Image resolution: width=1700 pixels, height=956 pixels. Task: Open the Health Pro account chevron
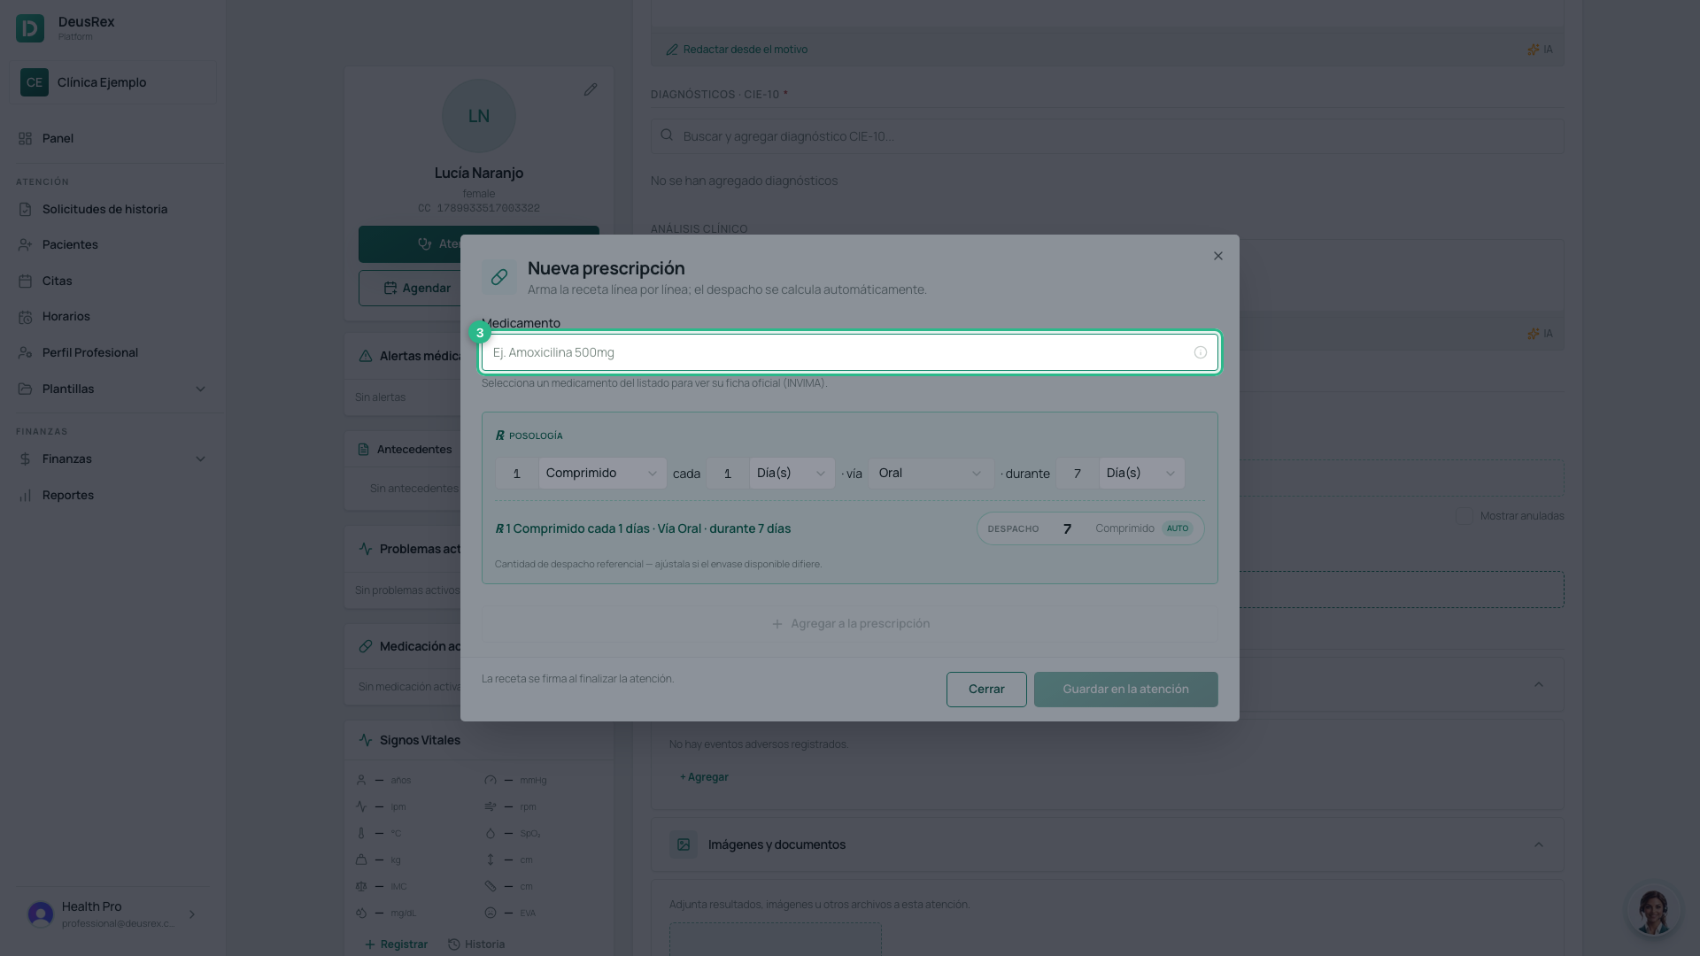click(192, 914)
